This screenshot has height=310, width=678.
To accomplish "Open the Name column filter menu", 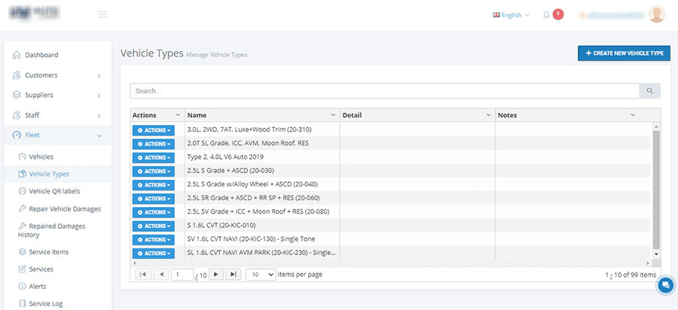I will tap(332, 115).
